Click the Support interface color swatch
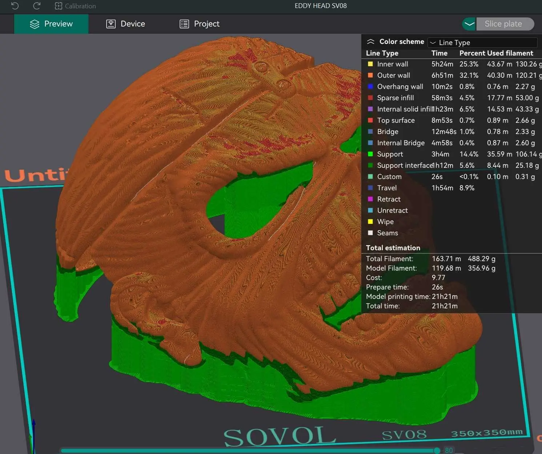 pos(370,165)
